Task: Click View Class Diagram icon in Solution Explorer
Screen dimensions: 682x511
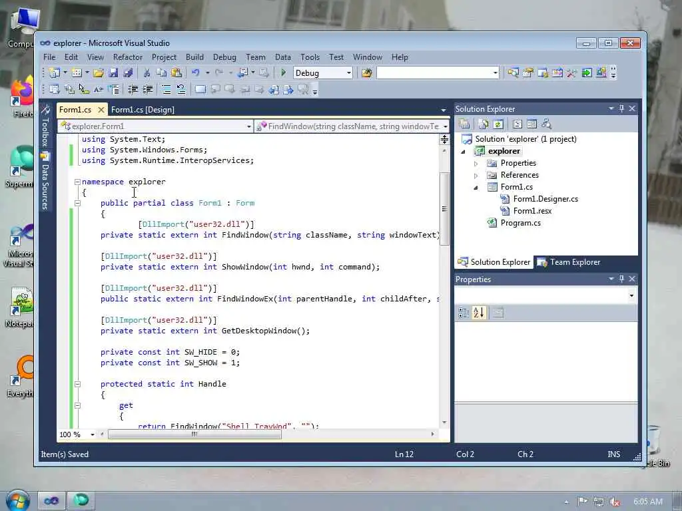Action: [546, 124]
